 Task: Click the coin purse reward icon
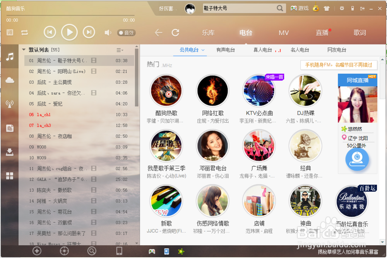pos(316,8)
